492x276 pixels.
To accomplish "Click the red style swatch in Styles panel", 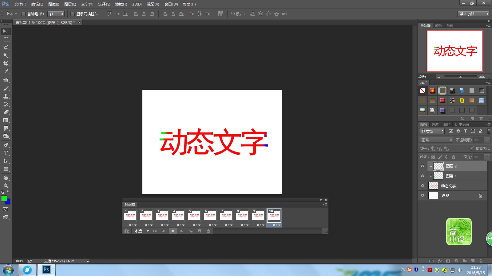I will click(x=442, y=100).
